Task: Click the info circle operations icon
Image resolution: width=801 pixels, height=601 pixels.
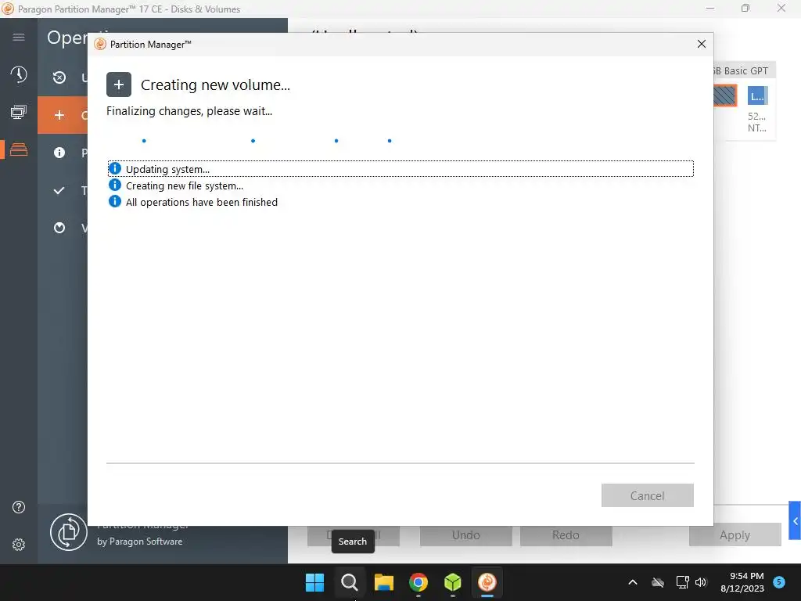Action: point(59,153)
